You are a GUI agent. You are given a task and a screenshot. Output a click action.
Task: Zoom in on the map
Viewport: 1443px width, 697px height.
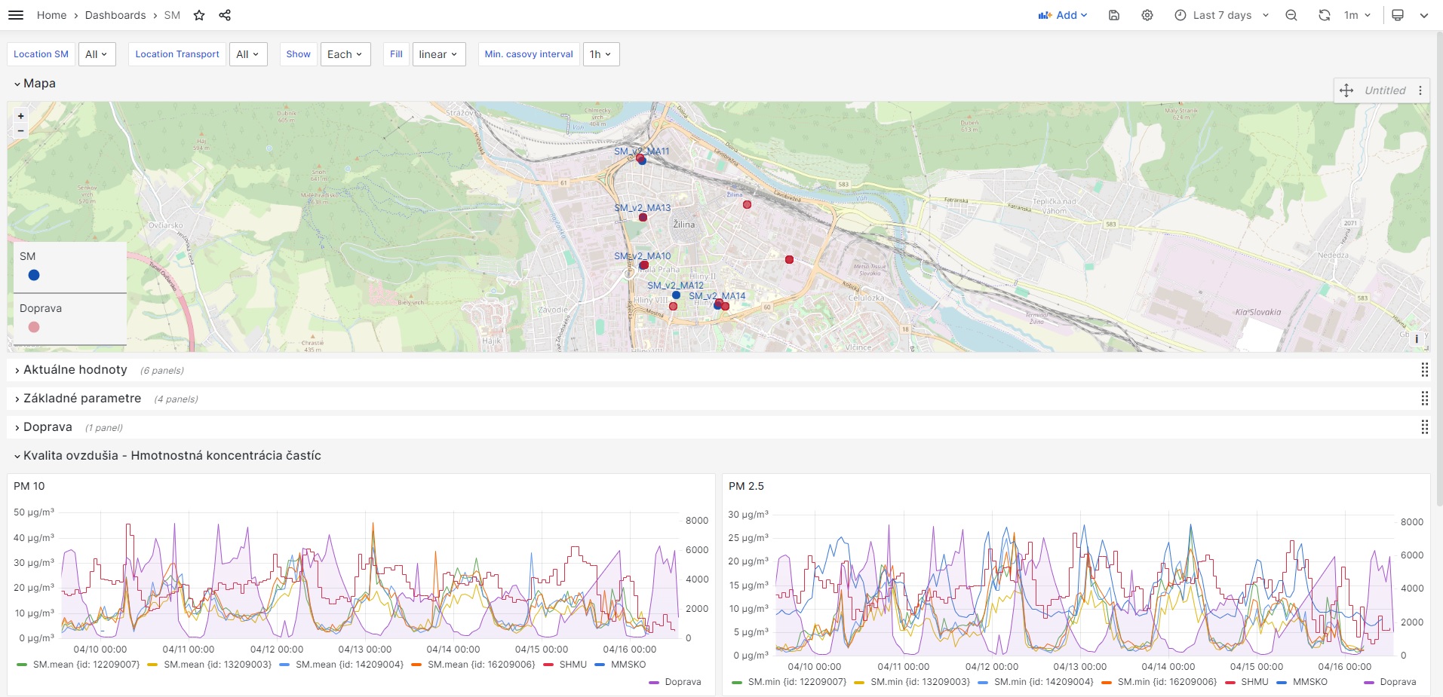pos(21,116)
